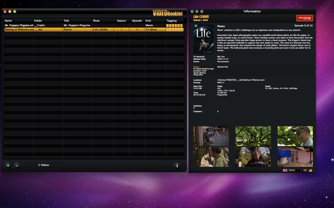Viewport: 334px width, 208px height.
Task: Click the 2009-12-07 release date value
Action: (x=223, y=59)
